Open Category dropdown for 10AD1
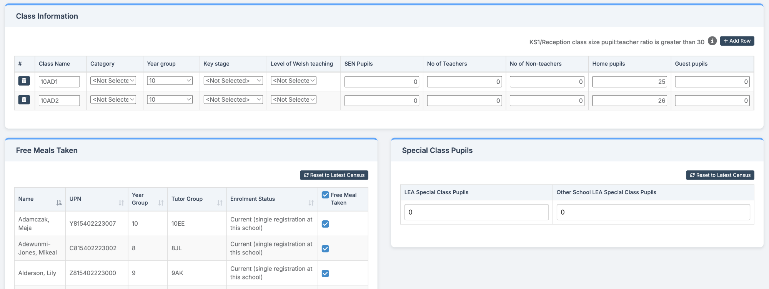Viewport: 769px width, 289px height. 113,81
